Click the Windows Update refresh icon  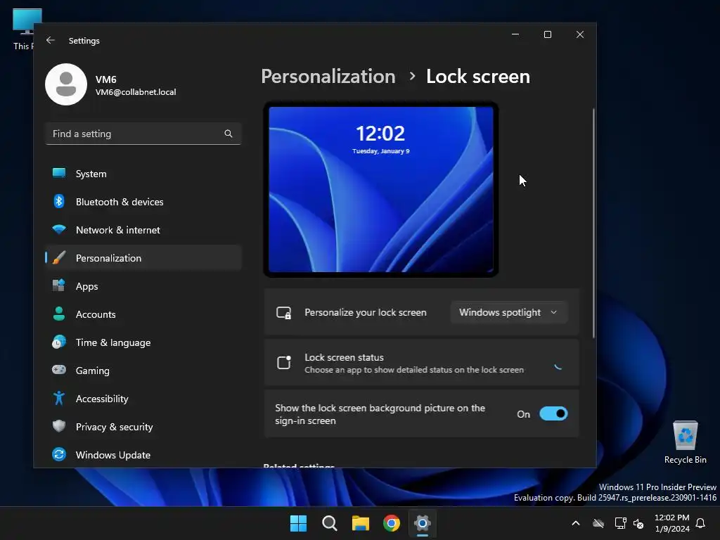(59, 454)
